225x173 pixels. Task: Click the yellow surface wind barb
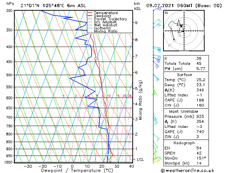click(x=156, y=161)
